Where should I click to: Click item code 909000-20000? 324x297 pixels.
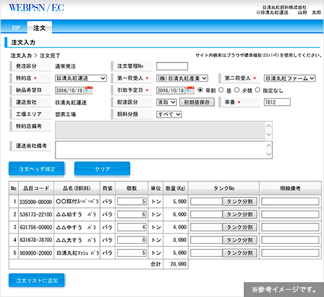coord(36,253)
